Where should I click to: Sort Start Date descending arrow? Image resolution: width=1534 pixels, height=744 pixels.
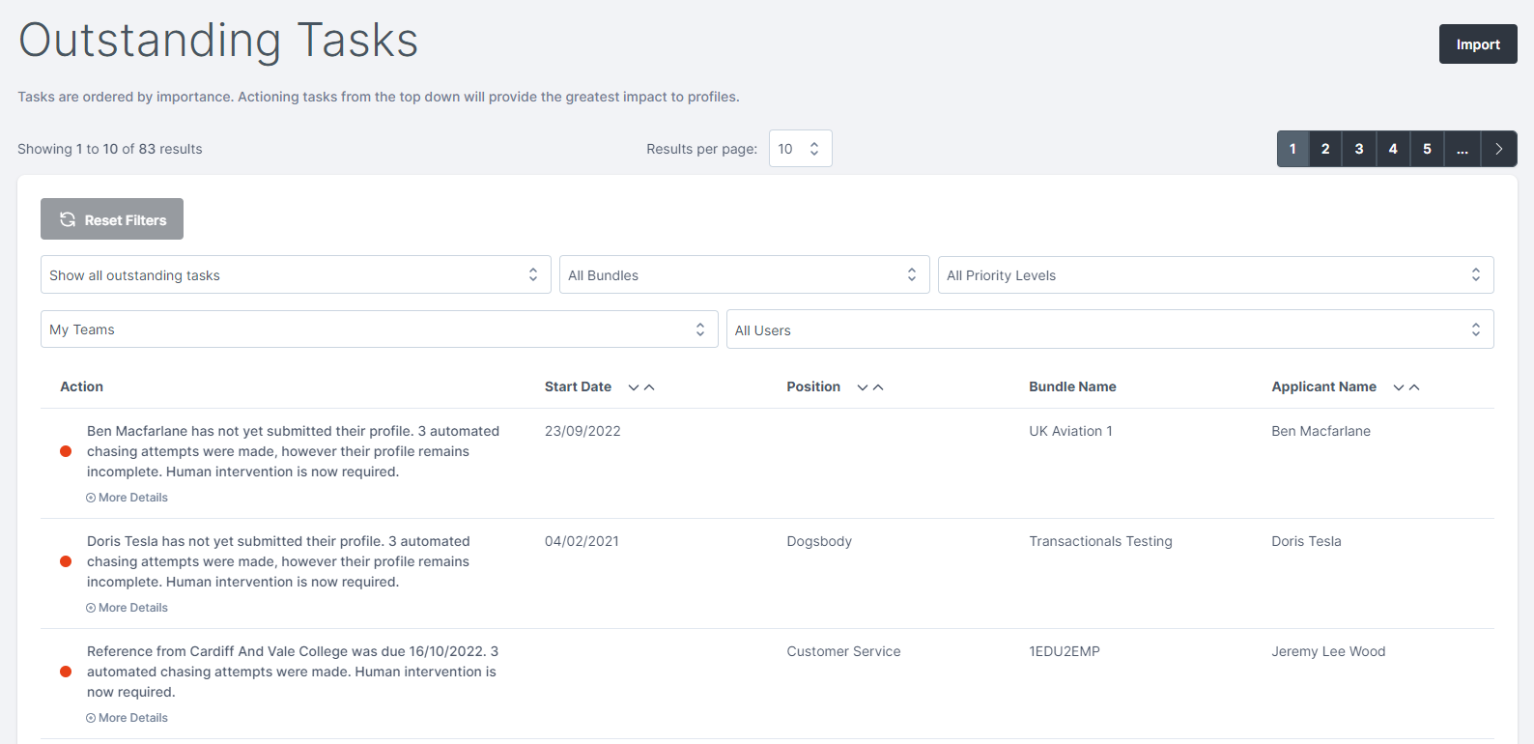click(634, 387)
